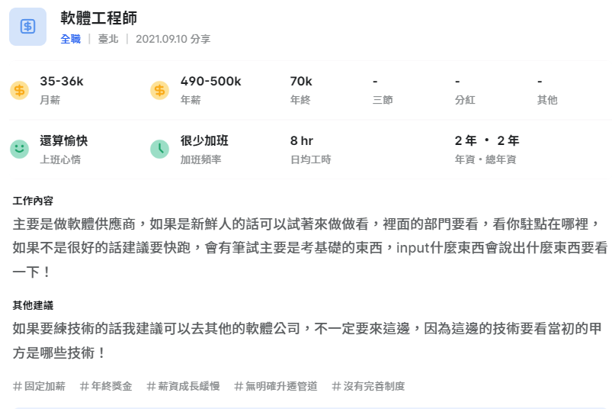This screenshot has width=612, height=409.
Task: Click the green clock icon beside 加班頻率
Action: 159,150
